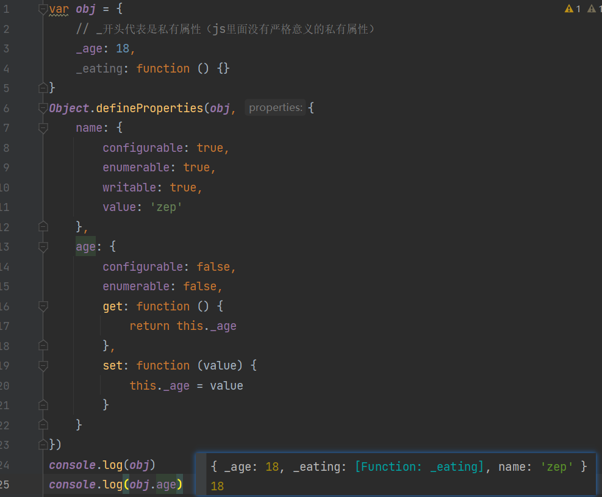Click '(value)' parameter on line 19

click(220, 365)
